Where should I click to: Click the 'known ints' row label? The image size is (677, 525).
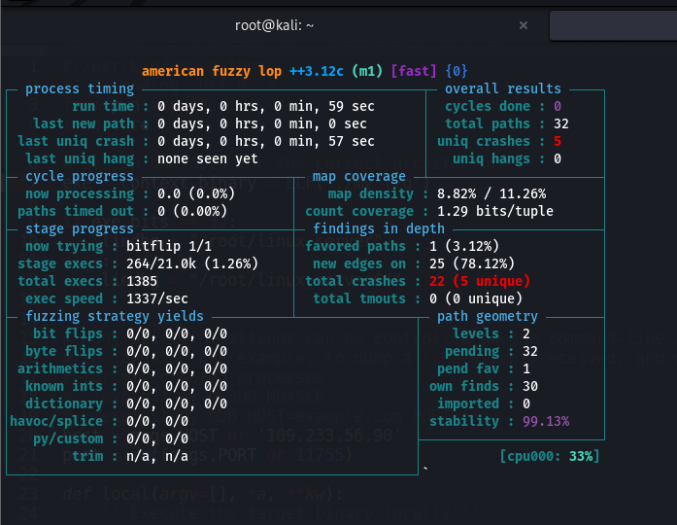[64, 386]
